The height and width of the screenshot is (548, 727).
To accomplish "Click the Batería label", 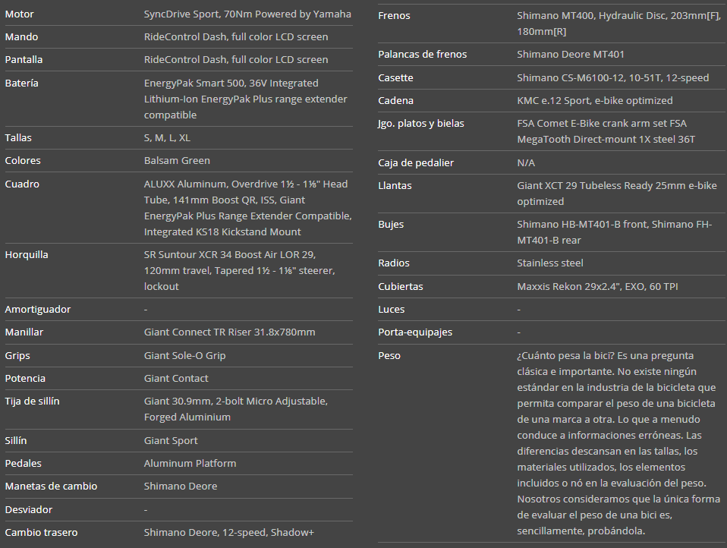I will point(21,83).
